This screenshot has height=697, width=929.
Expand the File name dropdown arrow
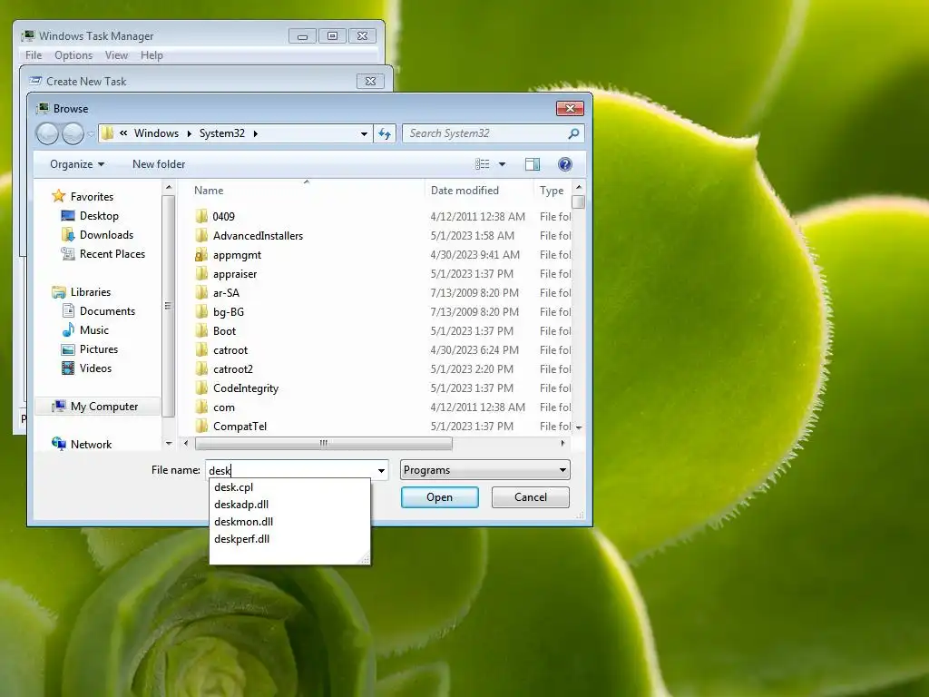click(x=381, y=471)
